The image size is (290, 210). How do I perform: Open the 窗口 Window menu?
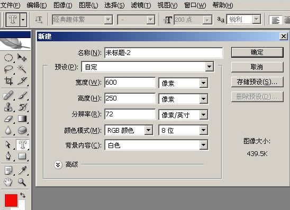point(195,5)
